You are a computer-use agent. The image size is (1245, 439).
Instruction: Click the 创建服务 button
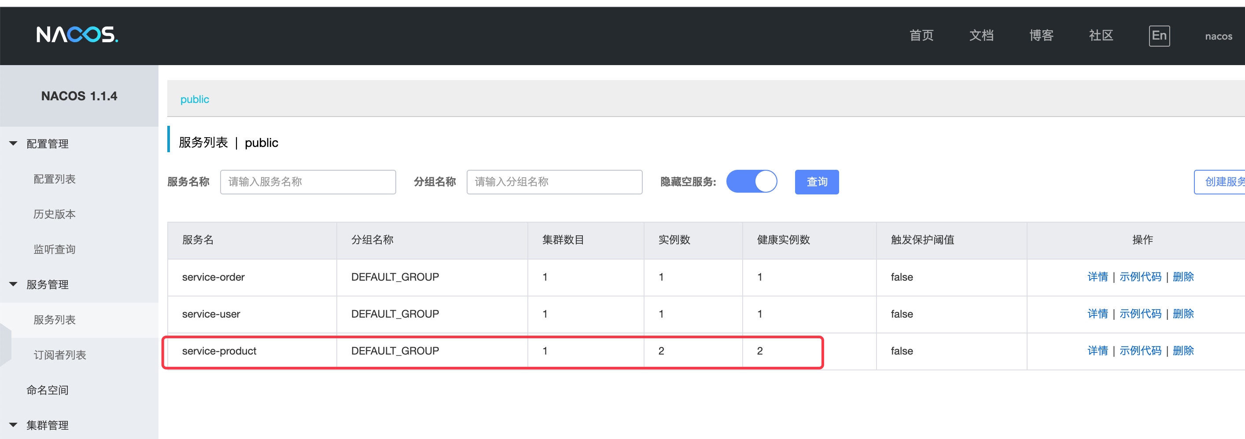tap(1219, 182)
